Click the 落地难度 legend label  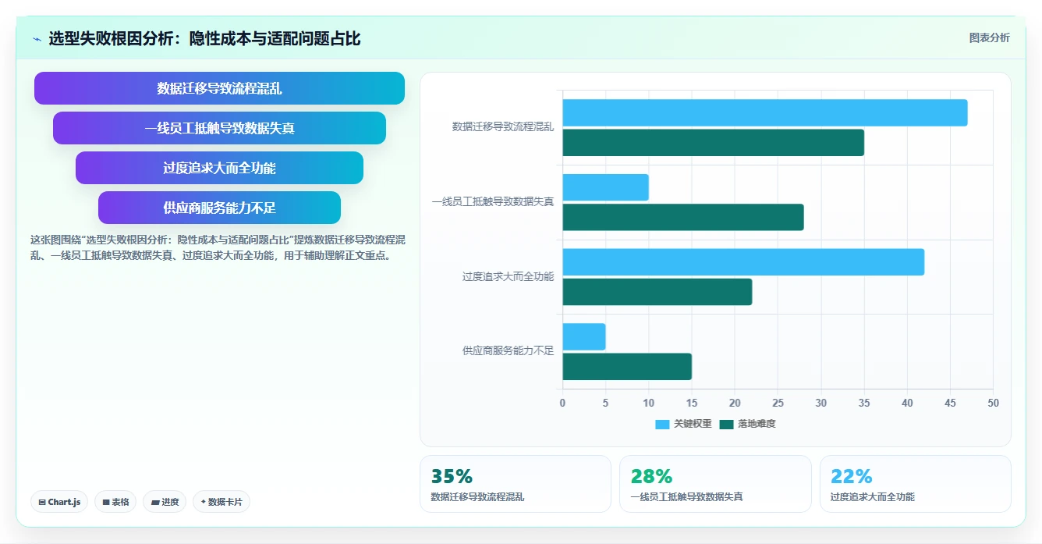point(757,424)
